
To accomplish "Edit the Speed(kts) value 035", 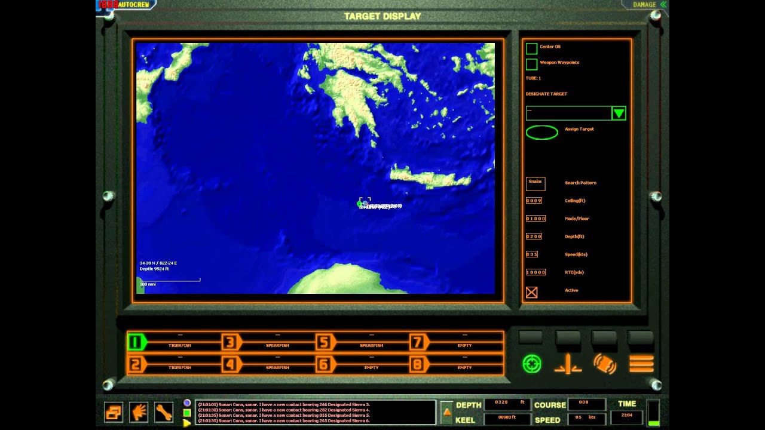I will coord(532,254).
